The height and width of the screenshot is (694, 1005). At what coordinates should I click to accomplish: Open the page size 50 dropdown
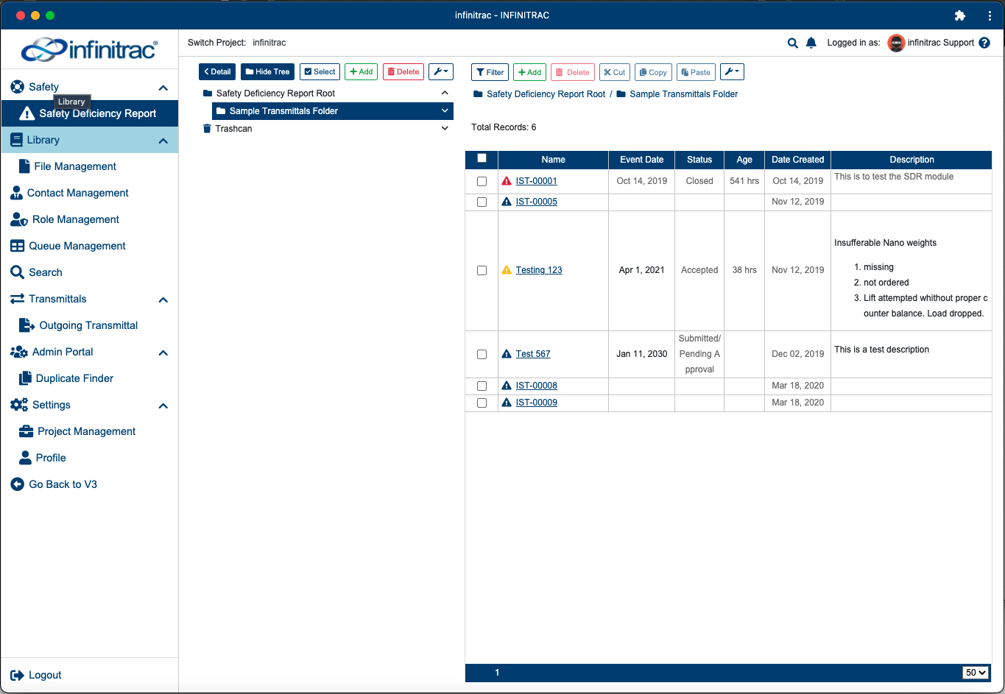(x=975, y=673)
